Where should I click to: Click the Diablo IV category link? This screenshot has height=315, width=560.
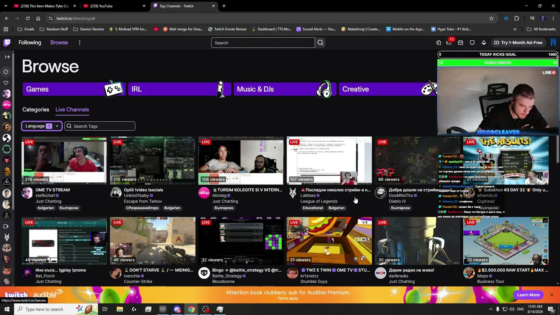point(397,201)
